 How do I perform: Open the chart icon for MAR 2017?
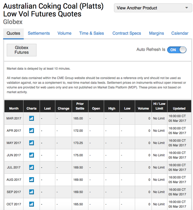pyautogui.click(x=31, y=118)
